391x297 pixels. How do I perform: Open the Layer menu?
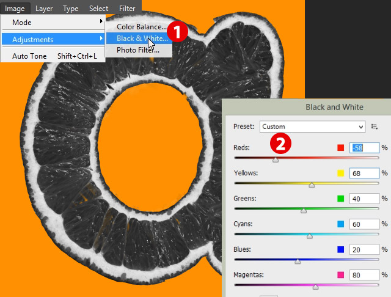click(x=44, y=9)
